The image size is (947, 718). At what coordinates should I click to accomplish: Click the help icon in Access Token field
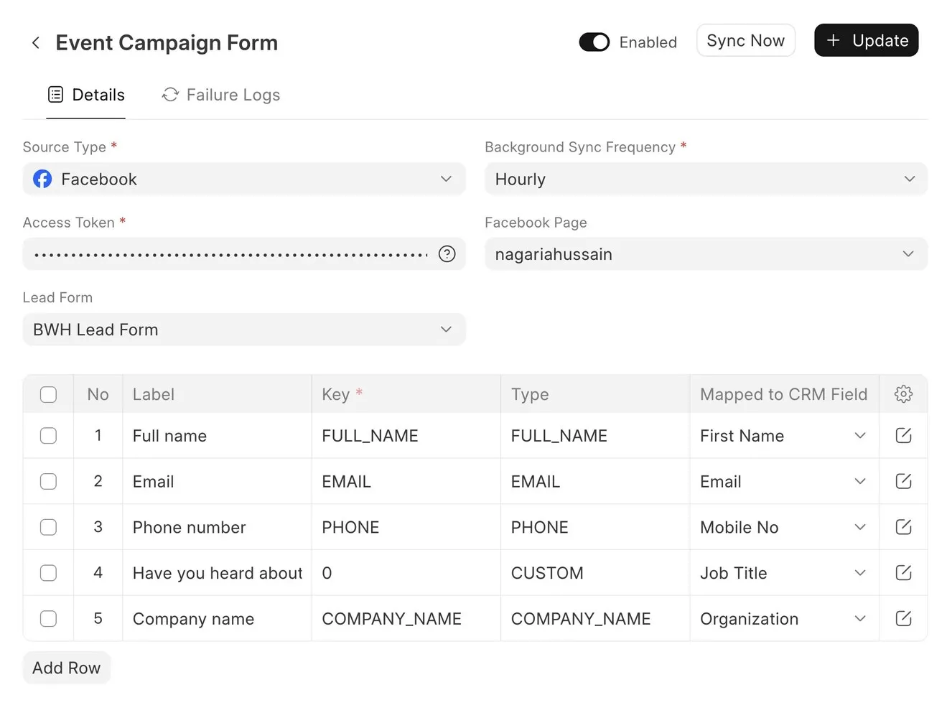click(447, 254)
